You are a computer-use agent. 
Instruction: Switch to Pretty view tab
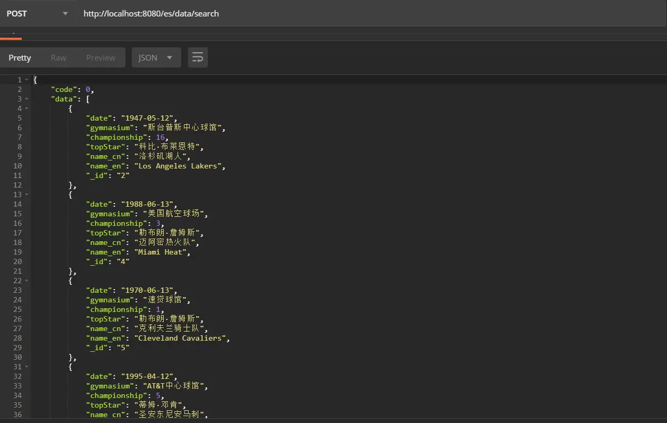[20, 57]
